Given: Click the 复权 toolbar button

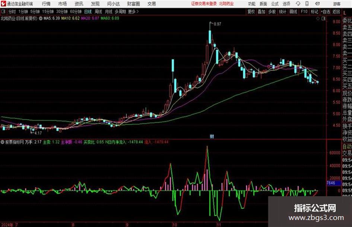Looking at the screenshot, I should coord(251,12).
